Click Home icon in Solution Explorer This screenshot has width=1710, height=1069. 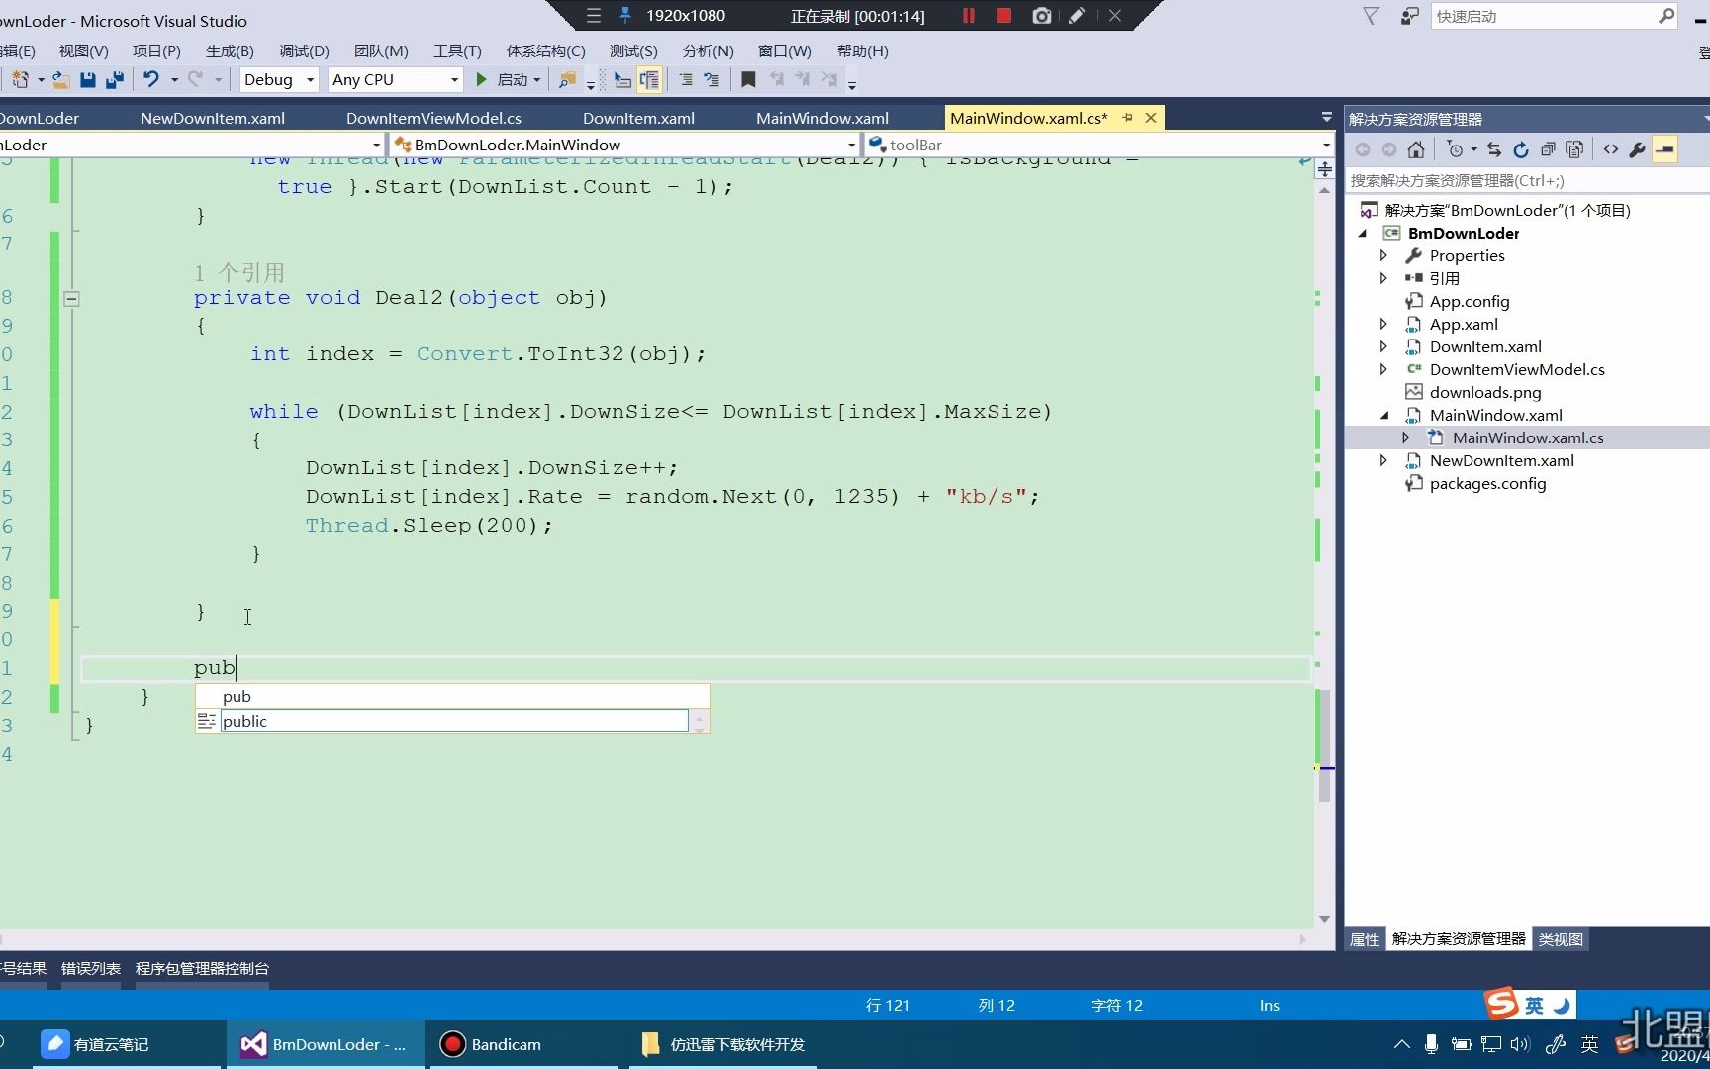[x=1416, y=149]
